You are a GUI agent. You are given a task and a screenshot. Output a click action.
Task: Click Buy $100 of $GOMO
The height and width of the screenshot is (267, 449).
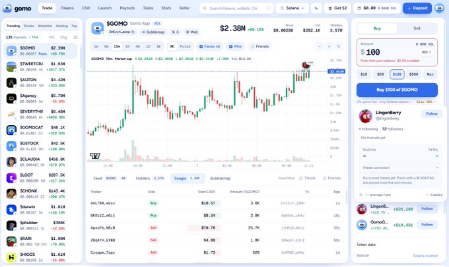397,90
